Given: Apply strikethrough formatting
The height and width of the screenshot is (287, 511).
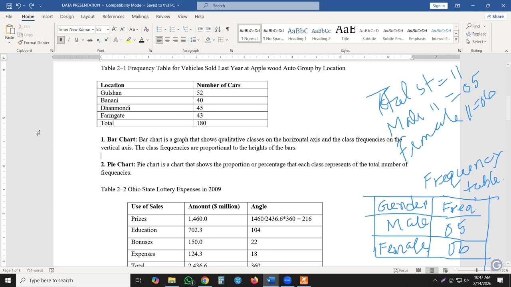Looking at the screenshot, I should coord(90,40).
